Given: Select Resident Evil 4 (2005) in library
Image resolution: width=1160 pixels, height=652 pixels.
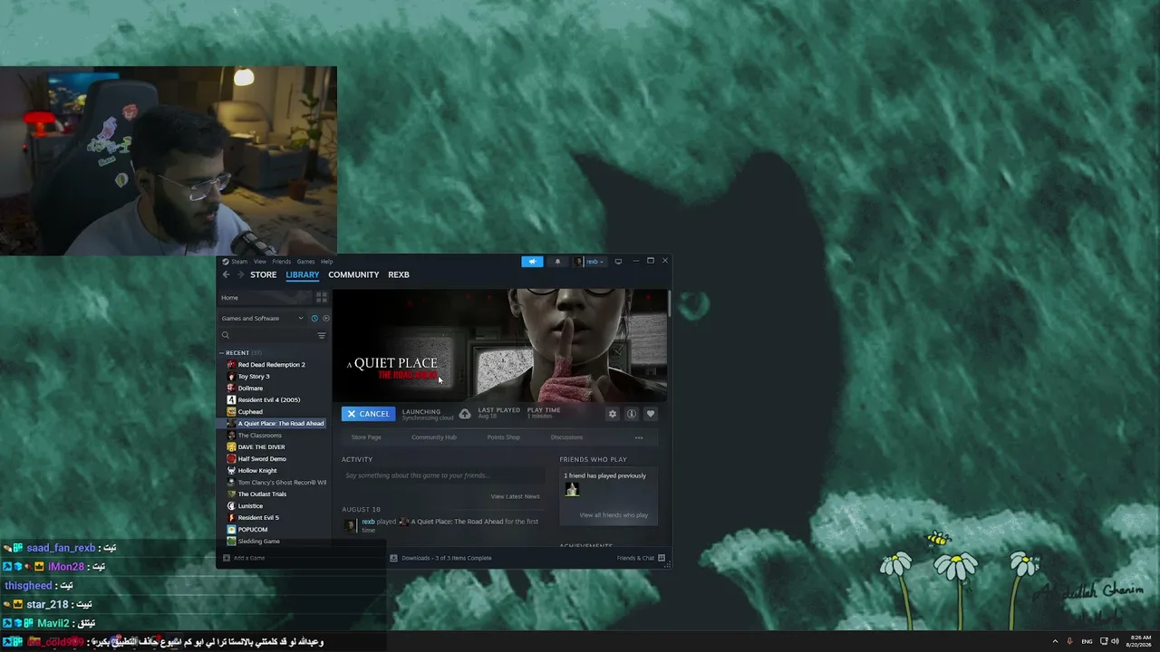Looking at the screenshot, I should pyautogui.click(x=272, y=400).
